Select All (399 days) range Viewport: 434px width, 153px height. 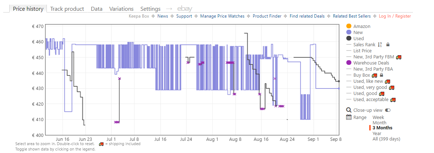(x=386, y=139)
